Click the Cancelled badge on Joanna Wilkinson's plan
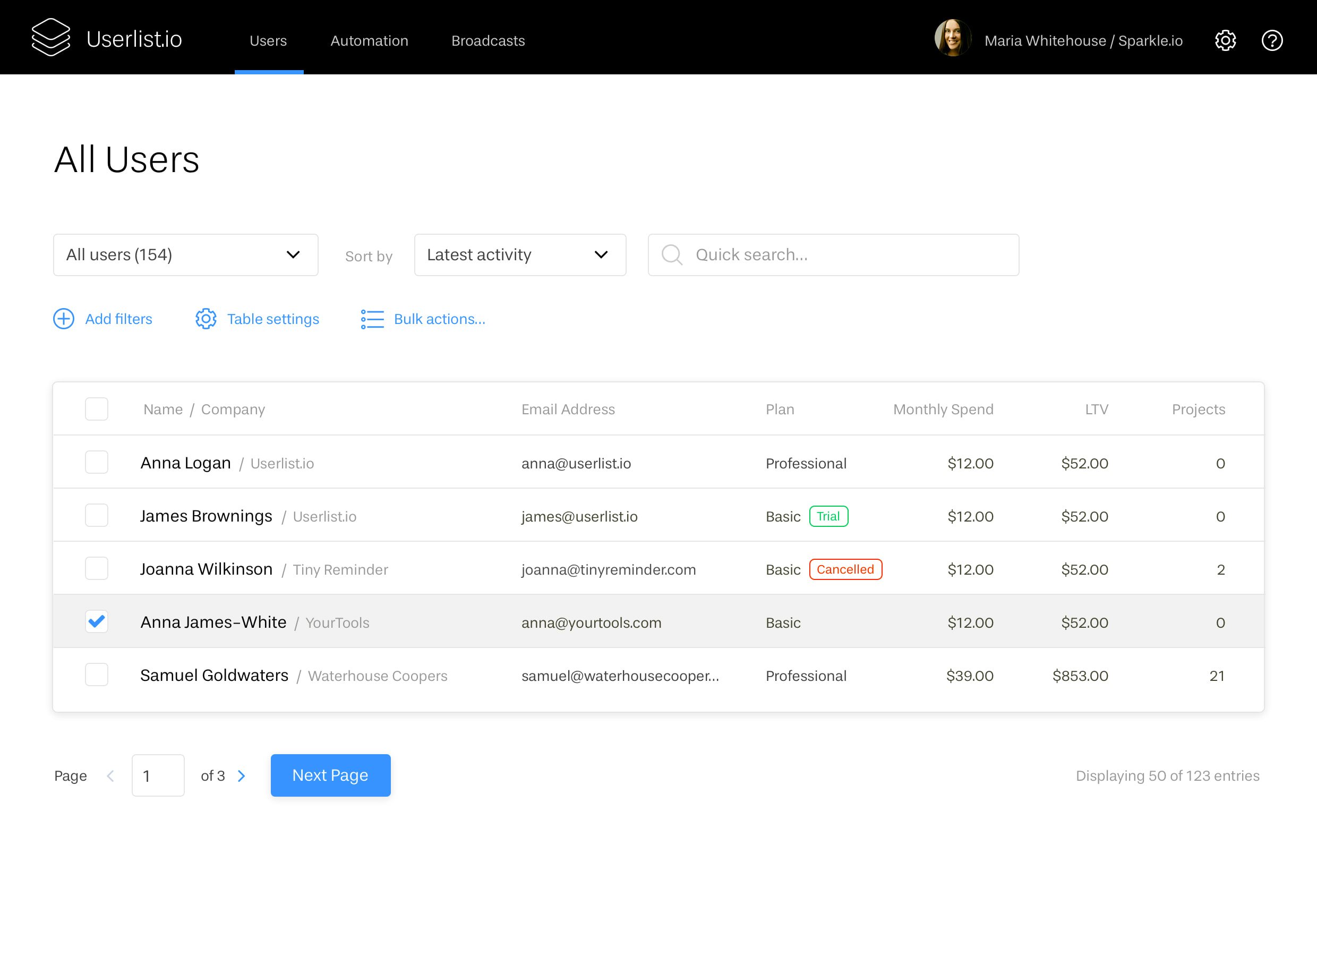 (845, 569)
